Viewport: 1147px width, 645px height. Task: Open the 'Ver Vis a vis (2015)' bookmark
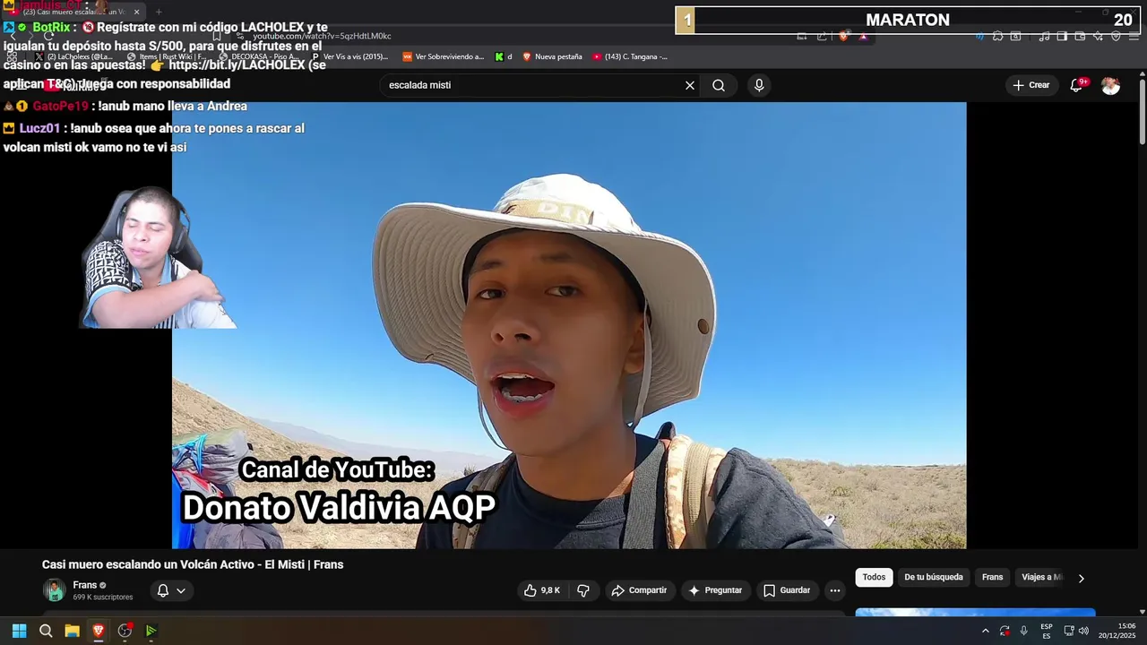349,56
